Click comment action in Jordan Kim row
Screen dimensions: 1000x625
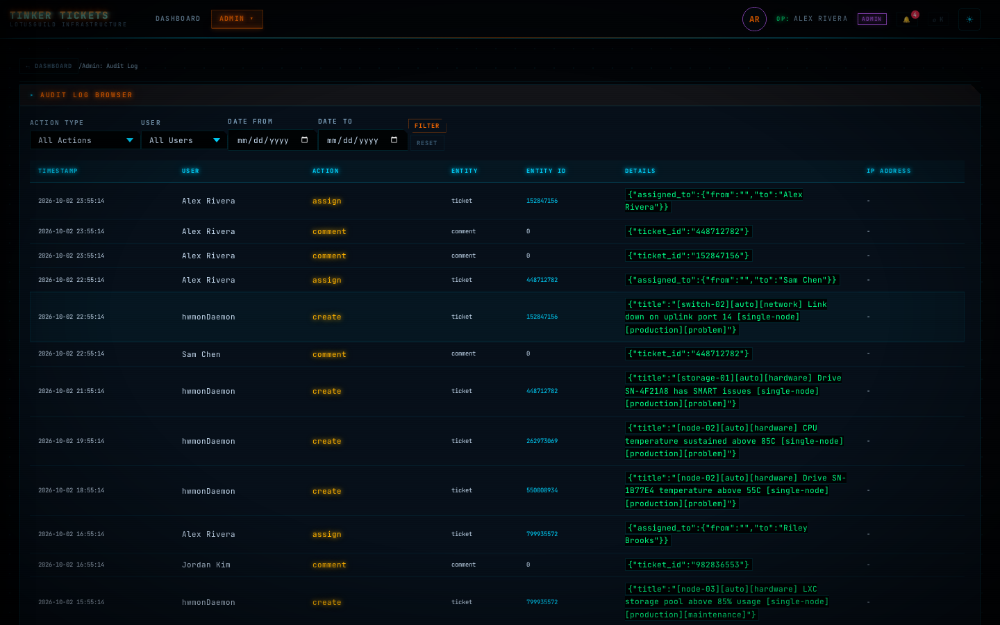(x=329, y=565)
